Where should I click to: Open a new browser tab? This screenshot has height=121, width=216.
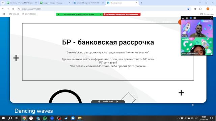[141, 3]
